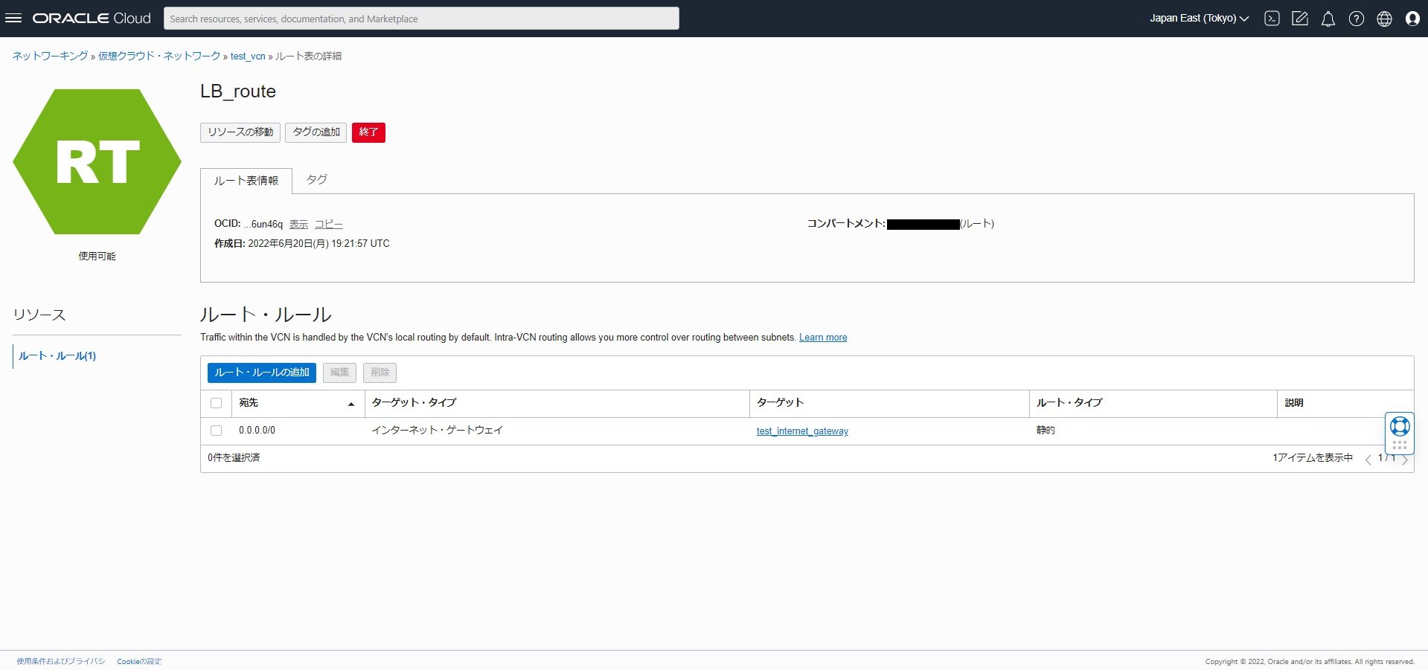Launch the Cloud Shell terminal
Viewport: 1428px width, 670px height.
(1271, 18)
